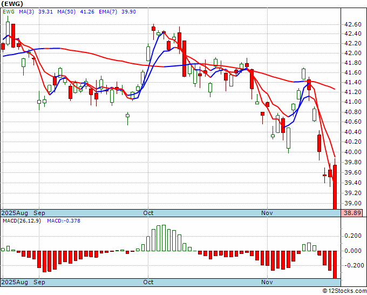Click the final long red candlestick ending at 38.89
The height and width of the screenshot is (295, 367).
pos(335,187)
